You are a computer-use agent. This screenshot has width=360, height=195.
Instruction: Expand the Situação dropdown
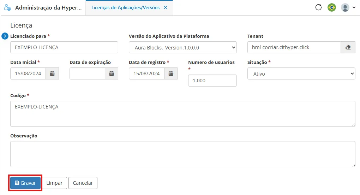click(x=301, y=74)
